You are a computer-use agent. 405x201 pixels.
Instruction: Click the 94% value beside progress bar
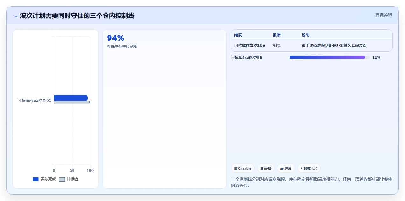pos(376,58)
